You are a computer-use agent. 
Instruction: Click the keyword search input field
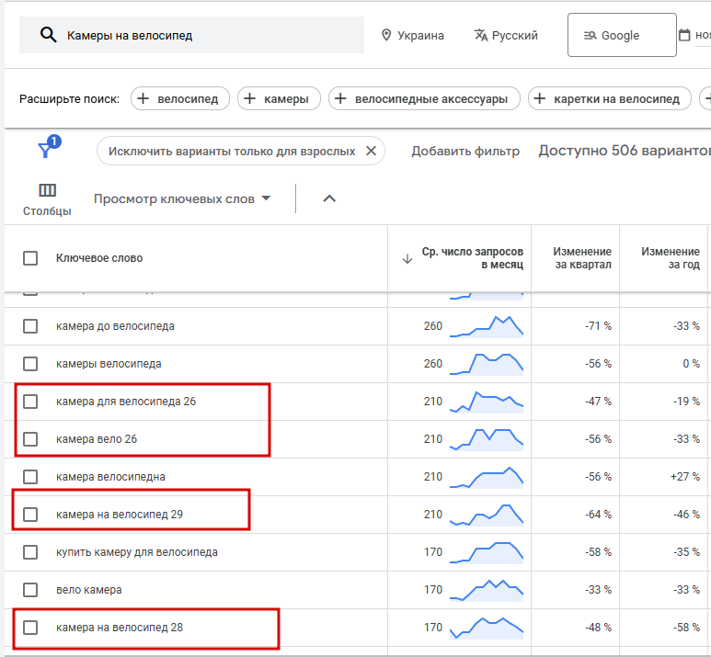[x=207, y=36]
